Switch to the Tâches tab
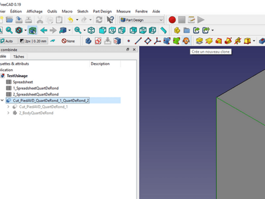 [x=19, y=57]
